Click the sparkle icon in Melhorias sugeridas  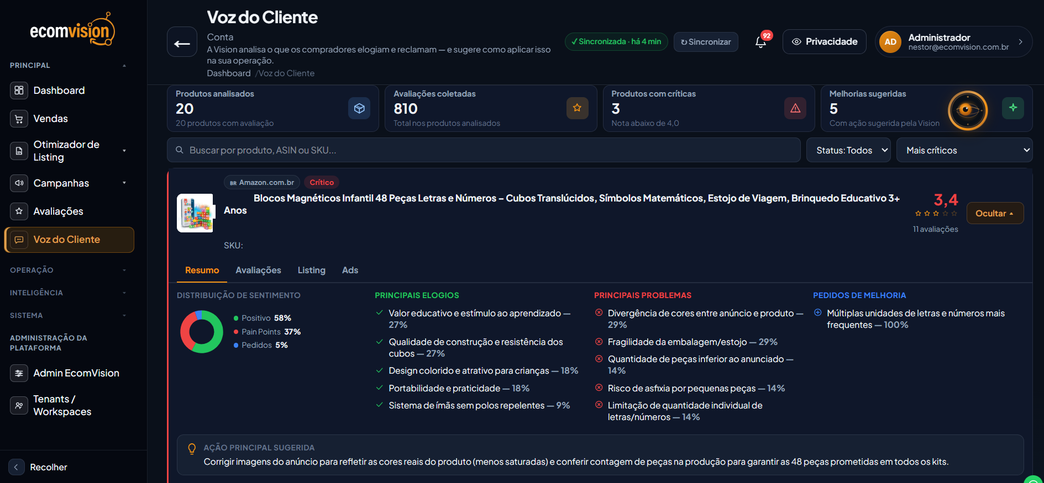[1012, 108]
